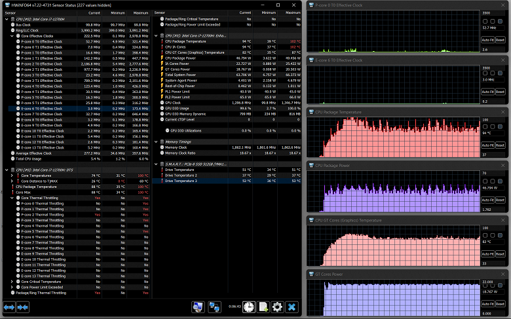The width and height of the screenshot is (511, 319).
Task: Click the Maximum column header on left panel
Action: (x=140, y=12)
